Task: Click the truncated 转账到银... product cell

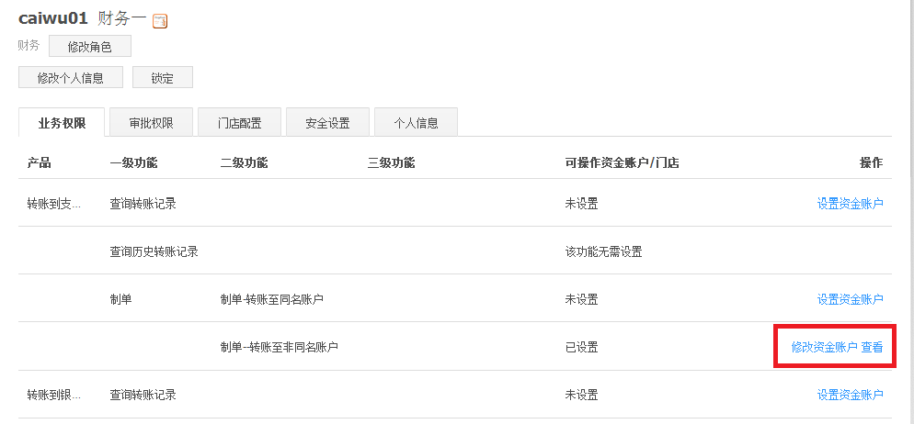Action: coord(53,395)
